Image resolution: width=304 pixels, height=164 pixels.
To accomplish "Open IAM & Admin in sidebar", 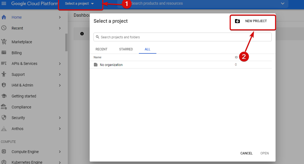I will 22,85.
